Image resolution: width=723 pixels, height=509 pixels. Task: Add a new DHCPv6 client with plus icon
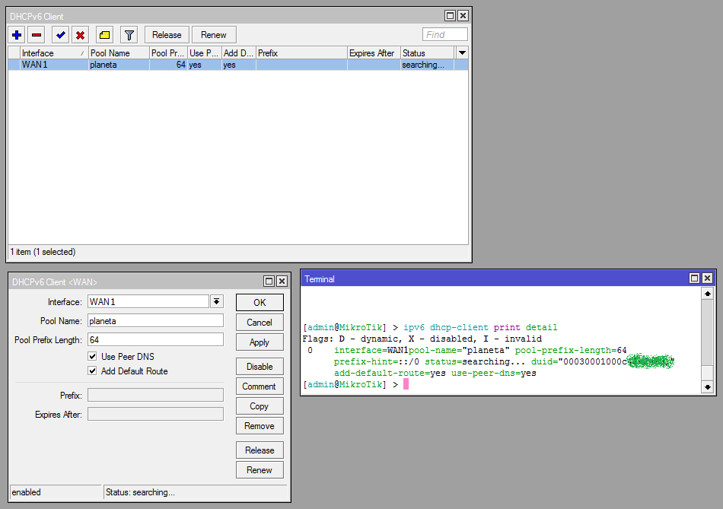17,35
